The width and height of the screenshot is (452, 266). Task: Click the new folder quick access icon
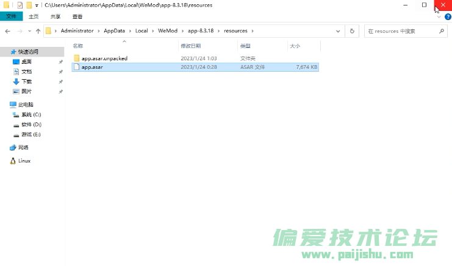[29, 5]
